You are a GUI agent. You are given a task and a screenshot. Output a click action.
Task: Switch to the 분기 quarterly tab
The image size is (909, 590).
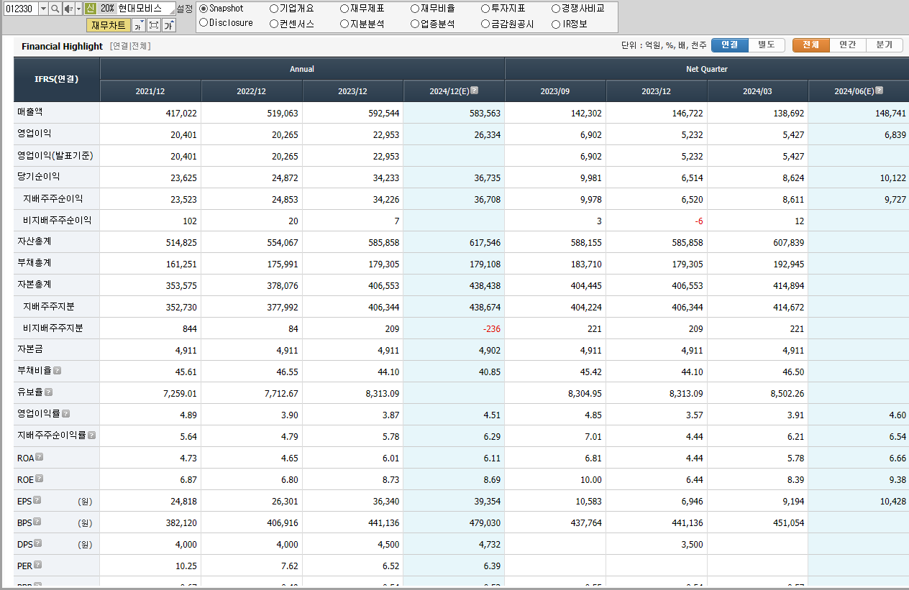pyautogui.click(x=885, y=45)
